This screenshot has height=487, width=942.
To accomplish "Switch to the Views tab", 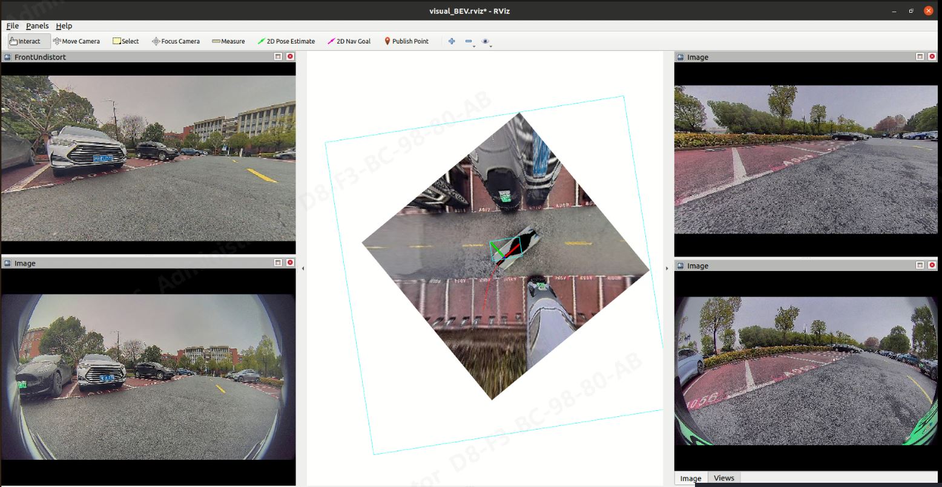I will coord(723,478).
